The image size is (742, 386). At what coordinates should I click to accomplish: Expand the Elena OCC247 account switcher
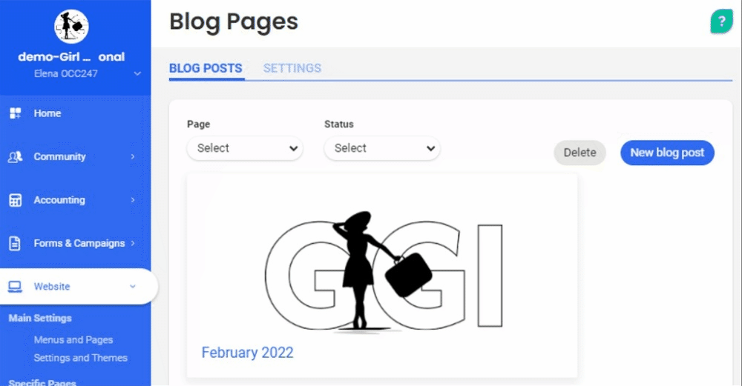coord(137,73)
